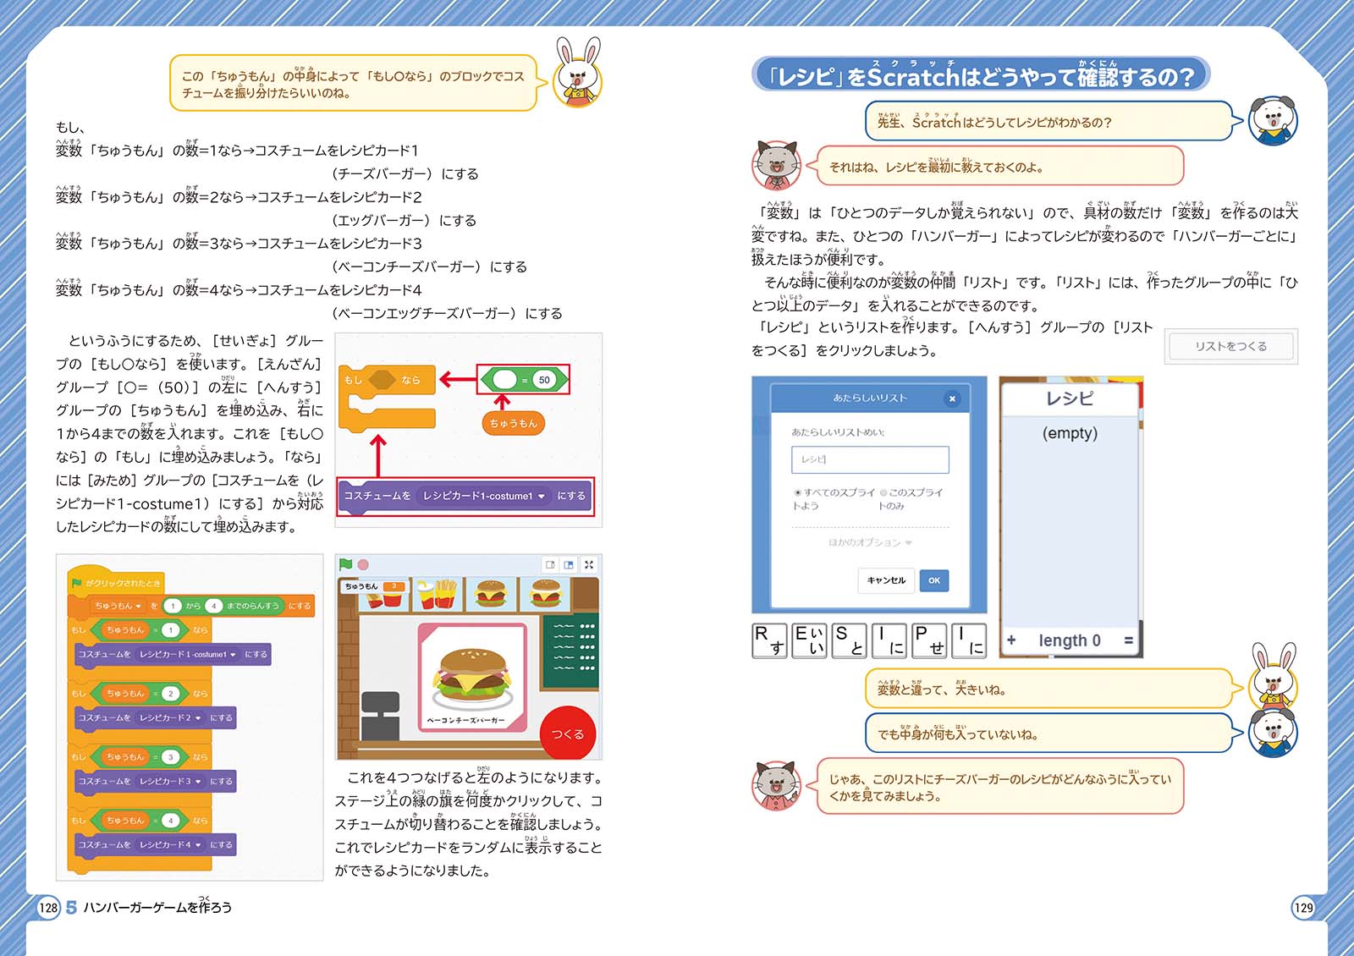The width and height of the screenshot is (1354, 956).
Task: Enter fullscreen stage mode
Action: [589, 564]
